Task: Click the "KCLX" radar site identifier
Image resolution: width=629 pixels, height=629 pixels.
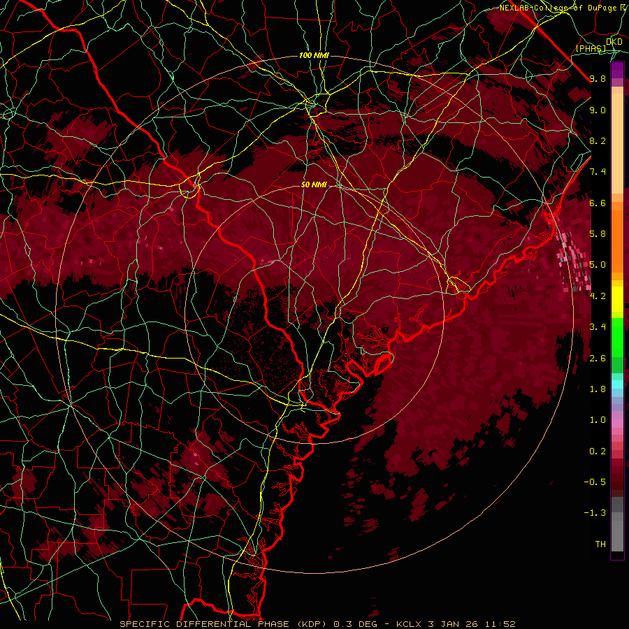Action: pyautogui.click(x=410, y=624)
